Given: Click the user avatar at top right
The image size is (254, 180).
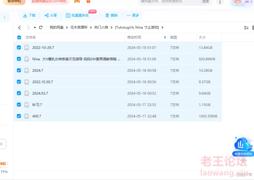Looking at the screenshot, I should (237, 2).
